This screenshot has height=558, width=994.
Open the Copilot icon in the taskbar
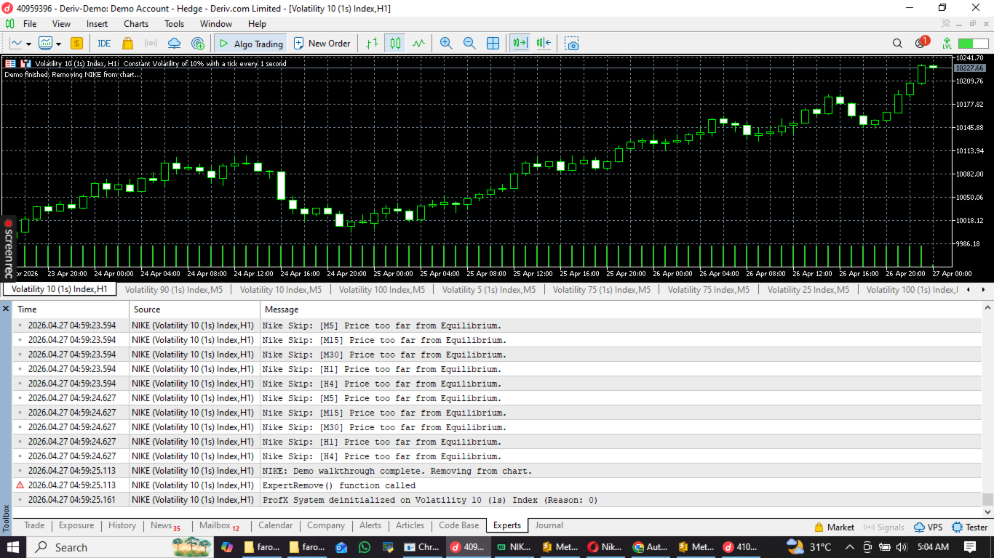tap(226, 547)
